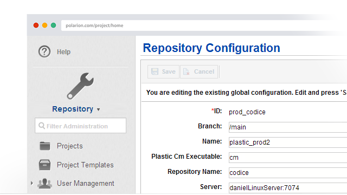Click the Branch field label
The height and width of the screenshot is (195, 347).
click(x=210, y=126)
